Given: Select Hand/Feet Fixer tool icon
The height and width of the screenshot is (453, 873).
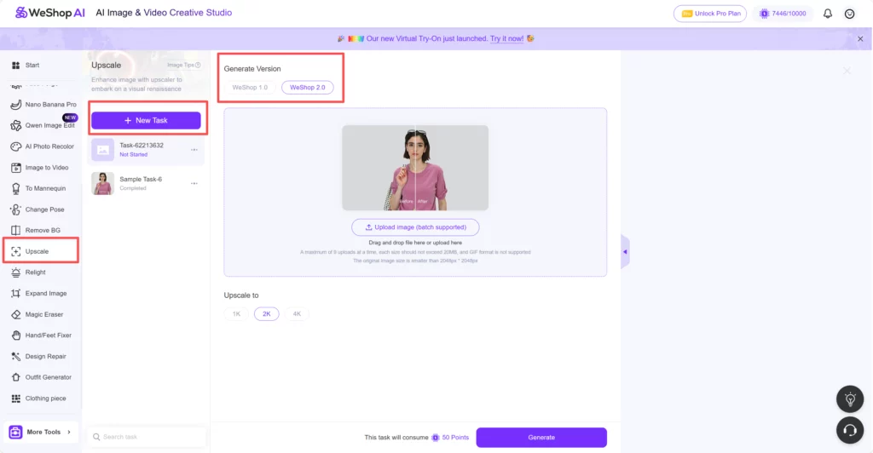Looking at the screenshot, I should [15, 335].
